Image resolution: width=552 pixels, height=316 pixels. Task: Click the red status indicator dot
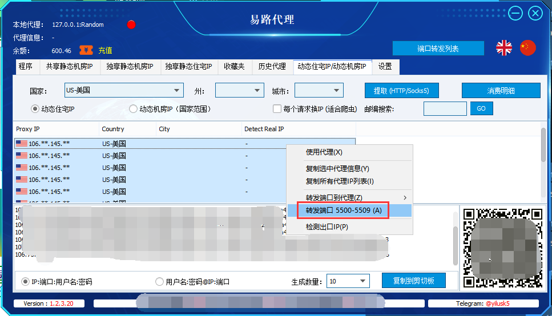[x=131, y=25]
